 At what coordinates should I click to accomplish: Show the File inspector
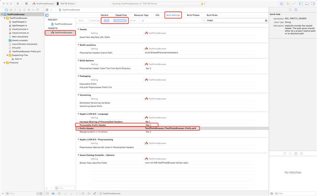(290, 10)
